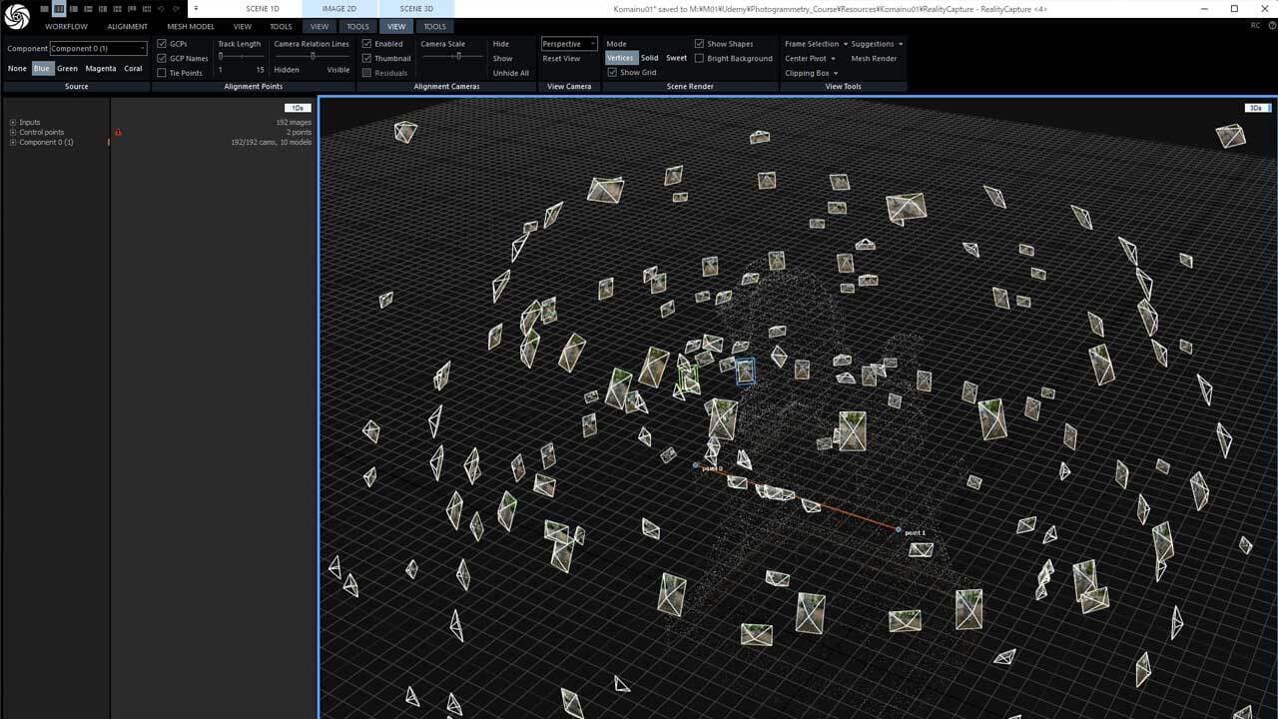The height and width of the screenshot is (719, 1278).
Task: Click the undo arrow icon
Action: pyautogui.click(x=161, y=9)
